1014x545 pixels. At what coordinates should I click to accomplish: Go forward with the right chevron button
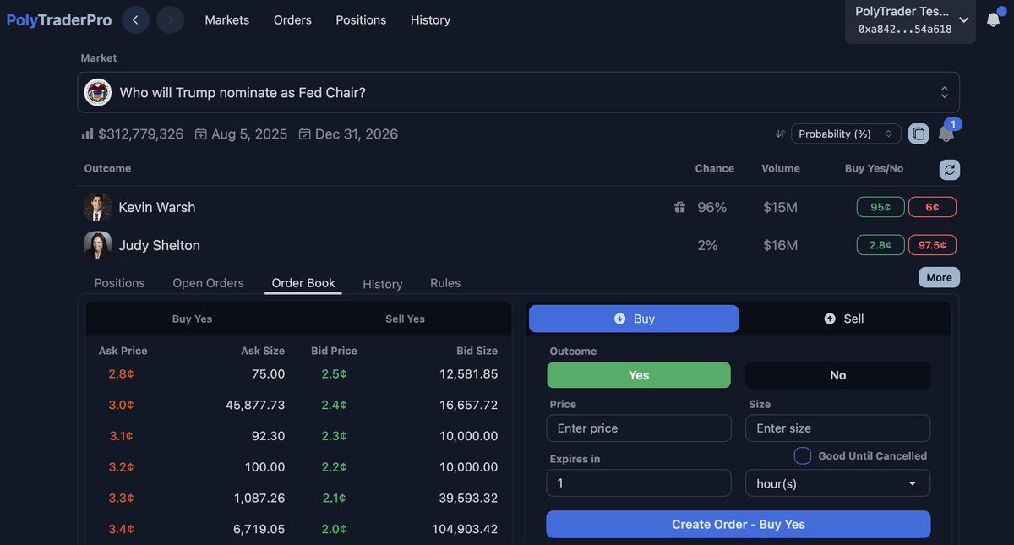170,19
